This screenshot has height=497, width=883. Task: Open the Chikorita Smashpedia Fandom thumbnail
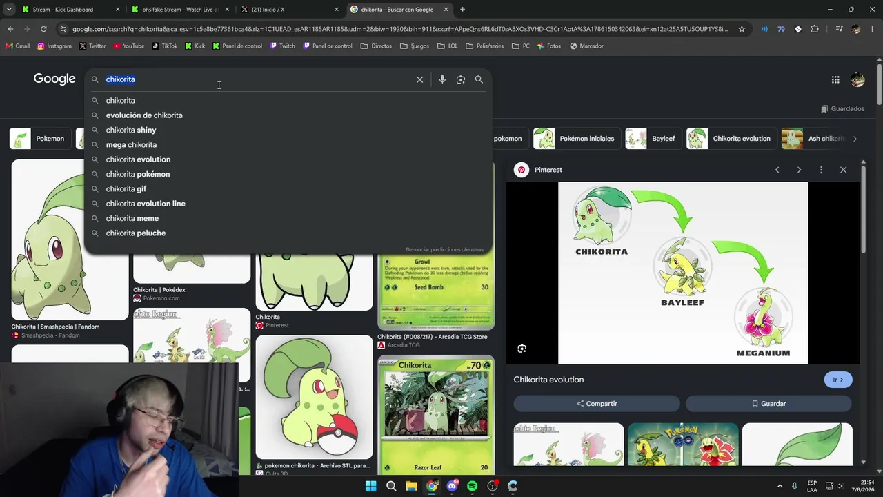[70, 240]
